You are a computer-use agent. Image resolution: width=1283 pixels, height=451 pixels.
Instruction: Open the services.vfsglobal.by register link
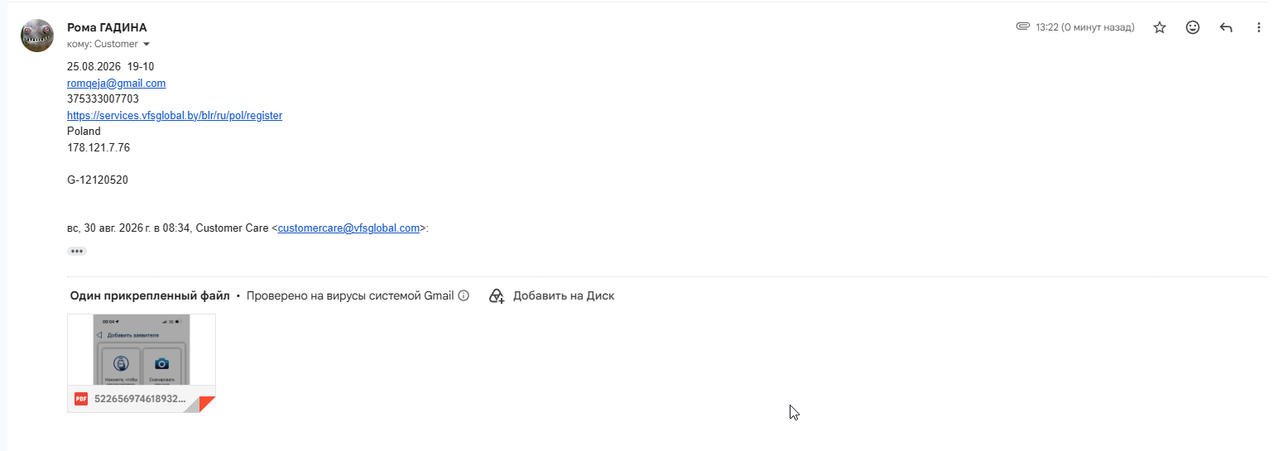pyautogui.click(x=175, y=116)
